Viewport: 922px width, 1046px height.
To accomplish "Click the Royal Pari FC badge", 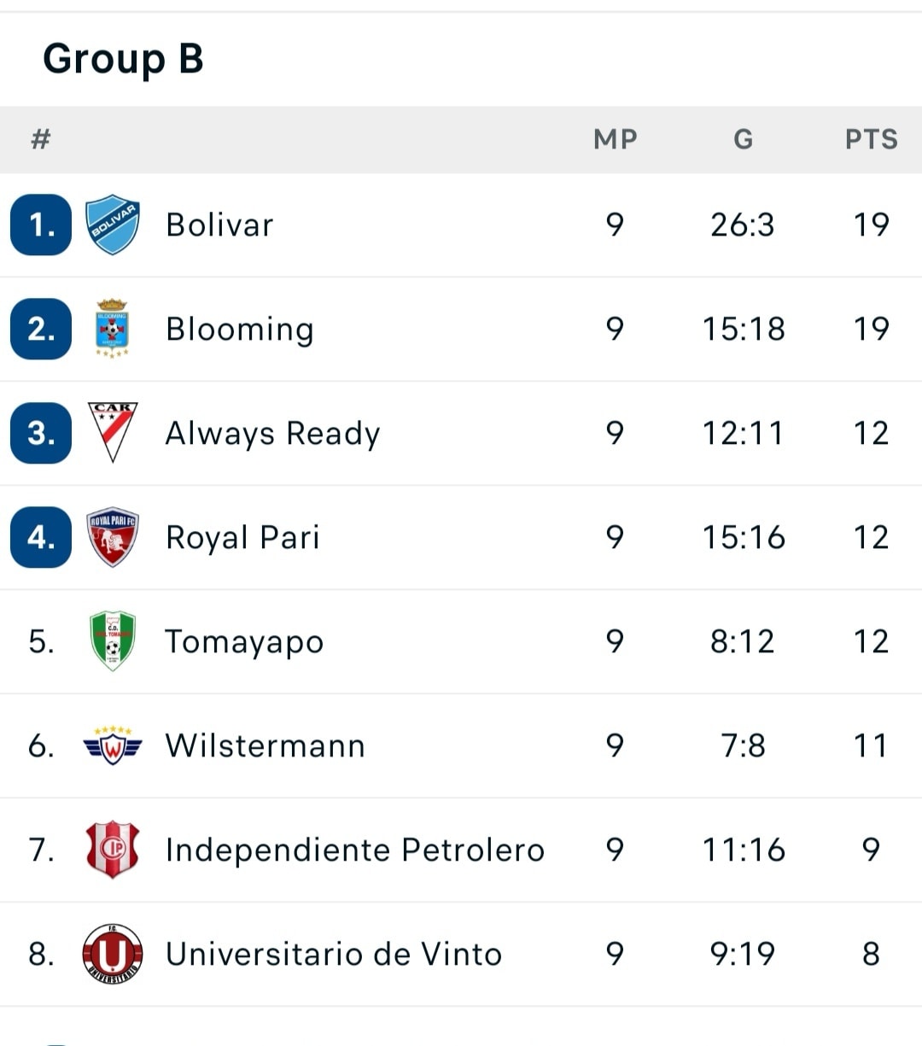I will click(113, 537).
